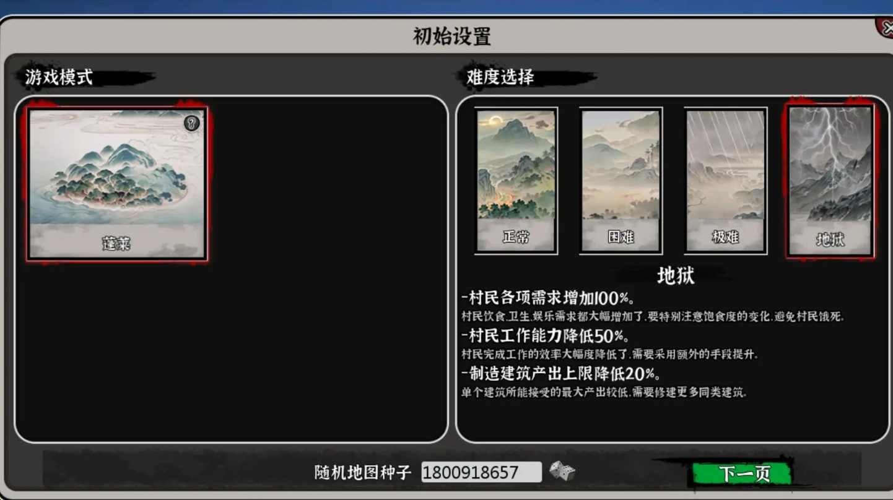This screenshot has width=893, height=500.
Task: Select the 地狱 difficulty label
Action: (x=830, y=239)
